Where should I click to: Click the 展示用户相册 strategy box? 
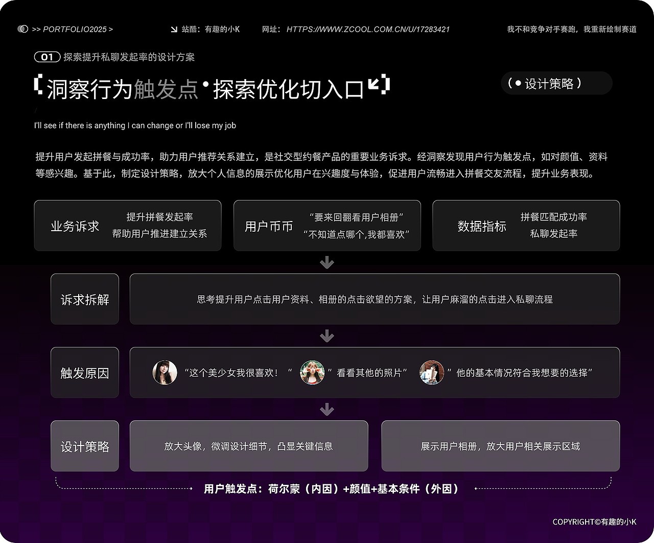501,446
